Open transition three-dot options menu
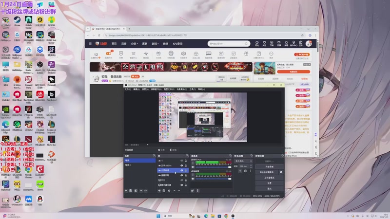 tap(251, 171)
